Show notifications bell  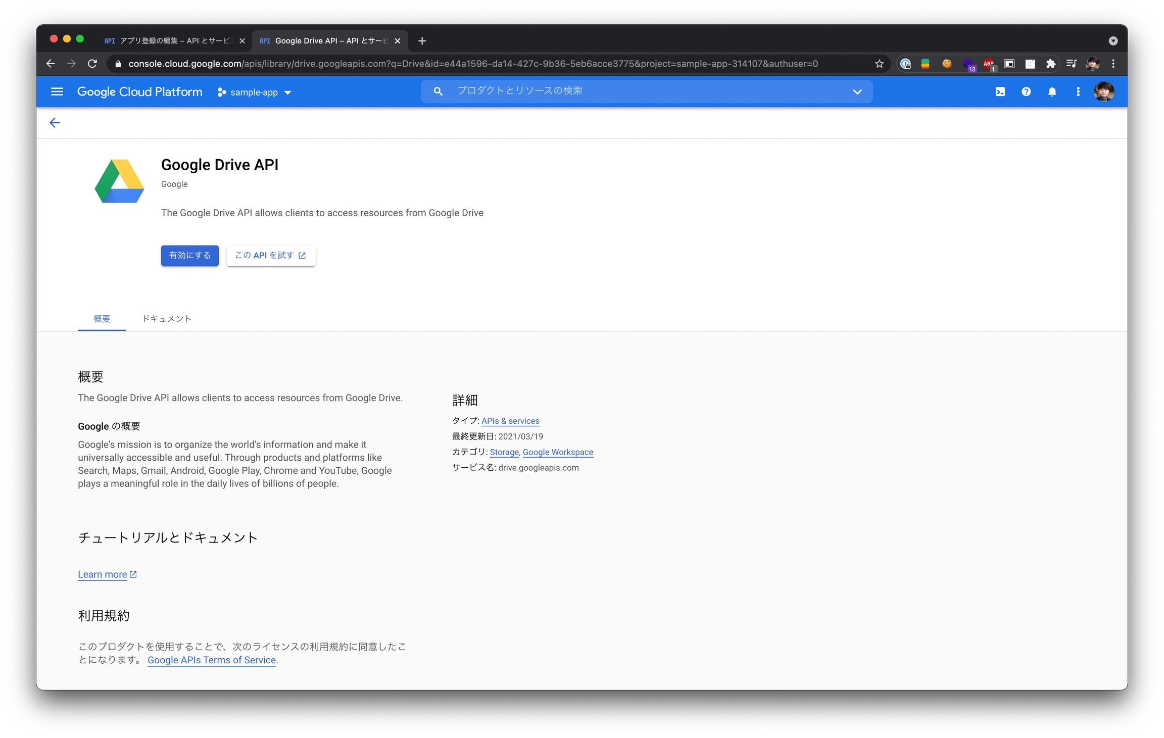[1052, 91]
